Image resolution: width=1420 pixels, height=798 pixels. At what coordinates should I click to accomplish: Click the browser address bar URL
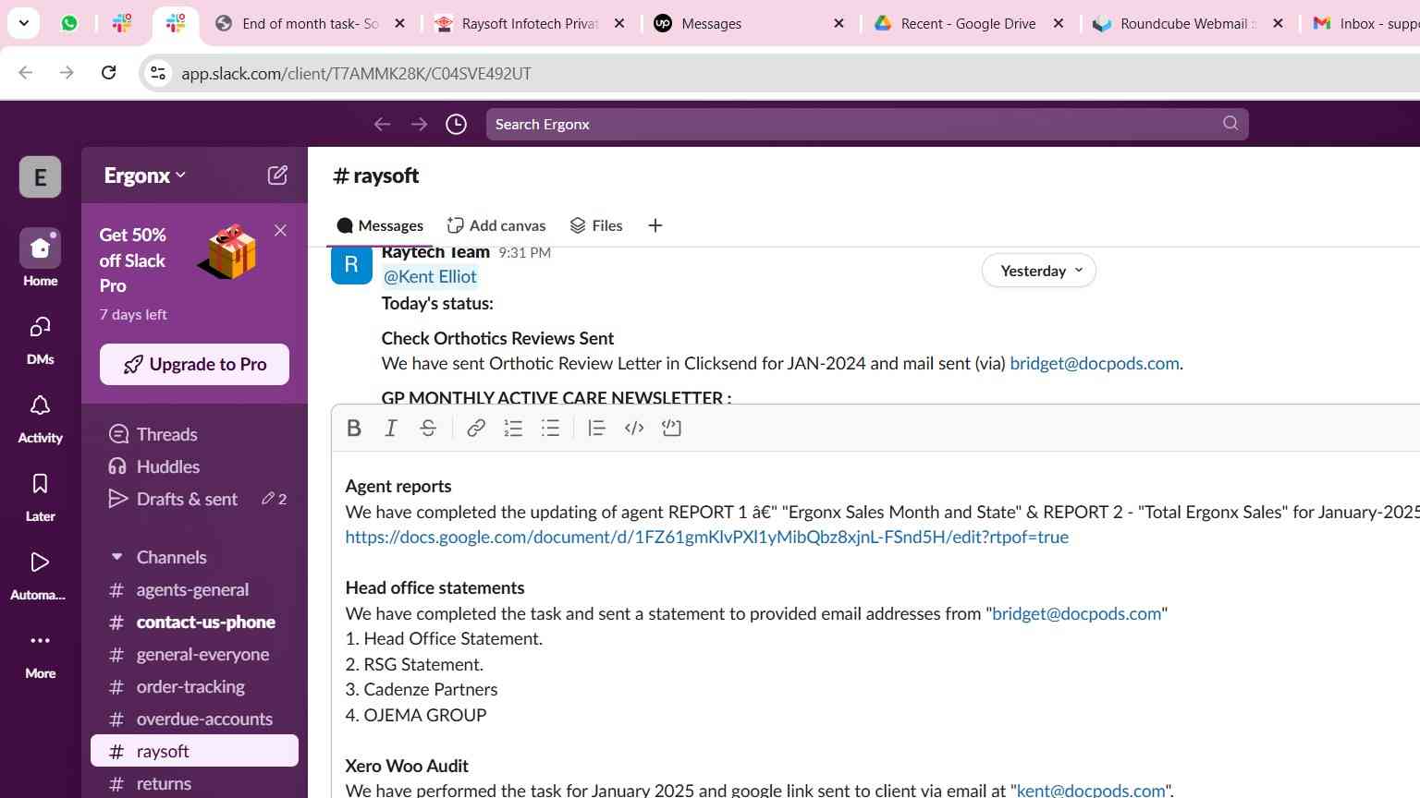click(x=356, y=73)
